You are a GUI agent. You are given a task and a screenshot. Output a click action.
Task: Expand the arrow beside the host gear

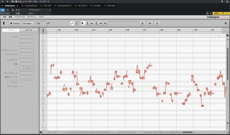(211, 13)
